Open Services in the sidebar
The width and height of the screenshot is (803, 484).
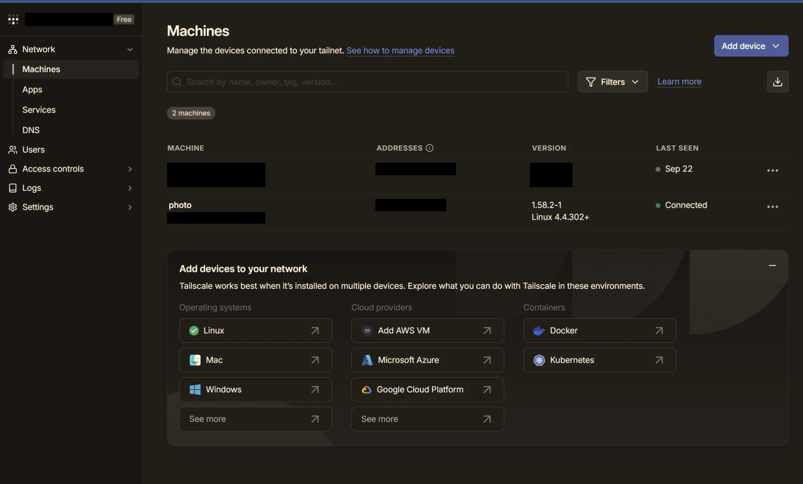pyautogui.click(x=39, y=110)
